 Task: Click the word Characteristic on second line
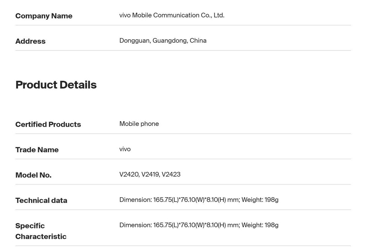tap(41, 237)
